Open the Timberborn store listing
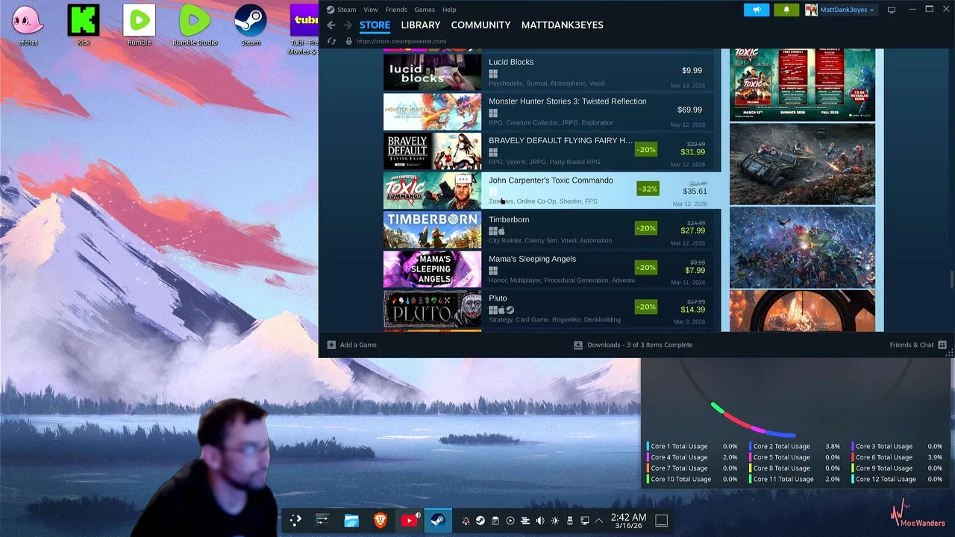The height and width of the screenshot is (537, 955). click(x=552, y=230)
